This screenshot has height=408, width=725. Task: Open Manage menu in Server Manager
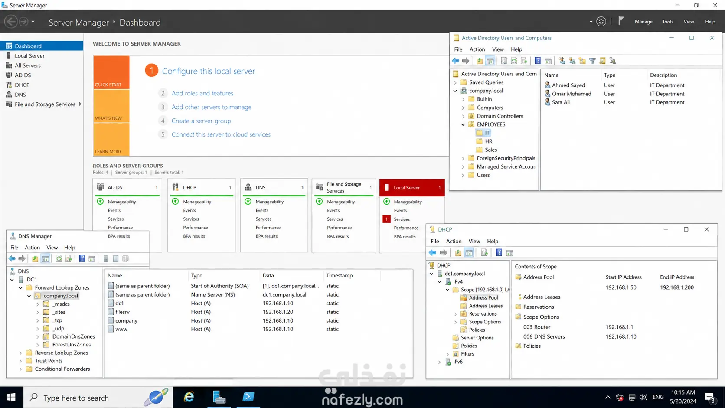pyautogui.click(x=643, y=22)
